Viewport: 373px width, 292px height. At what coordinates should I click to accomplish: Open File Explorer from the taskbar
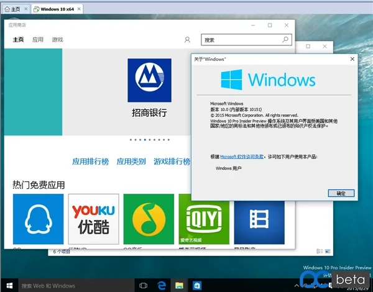click(x=179, y=286)
